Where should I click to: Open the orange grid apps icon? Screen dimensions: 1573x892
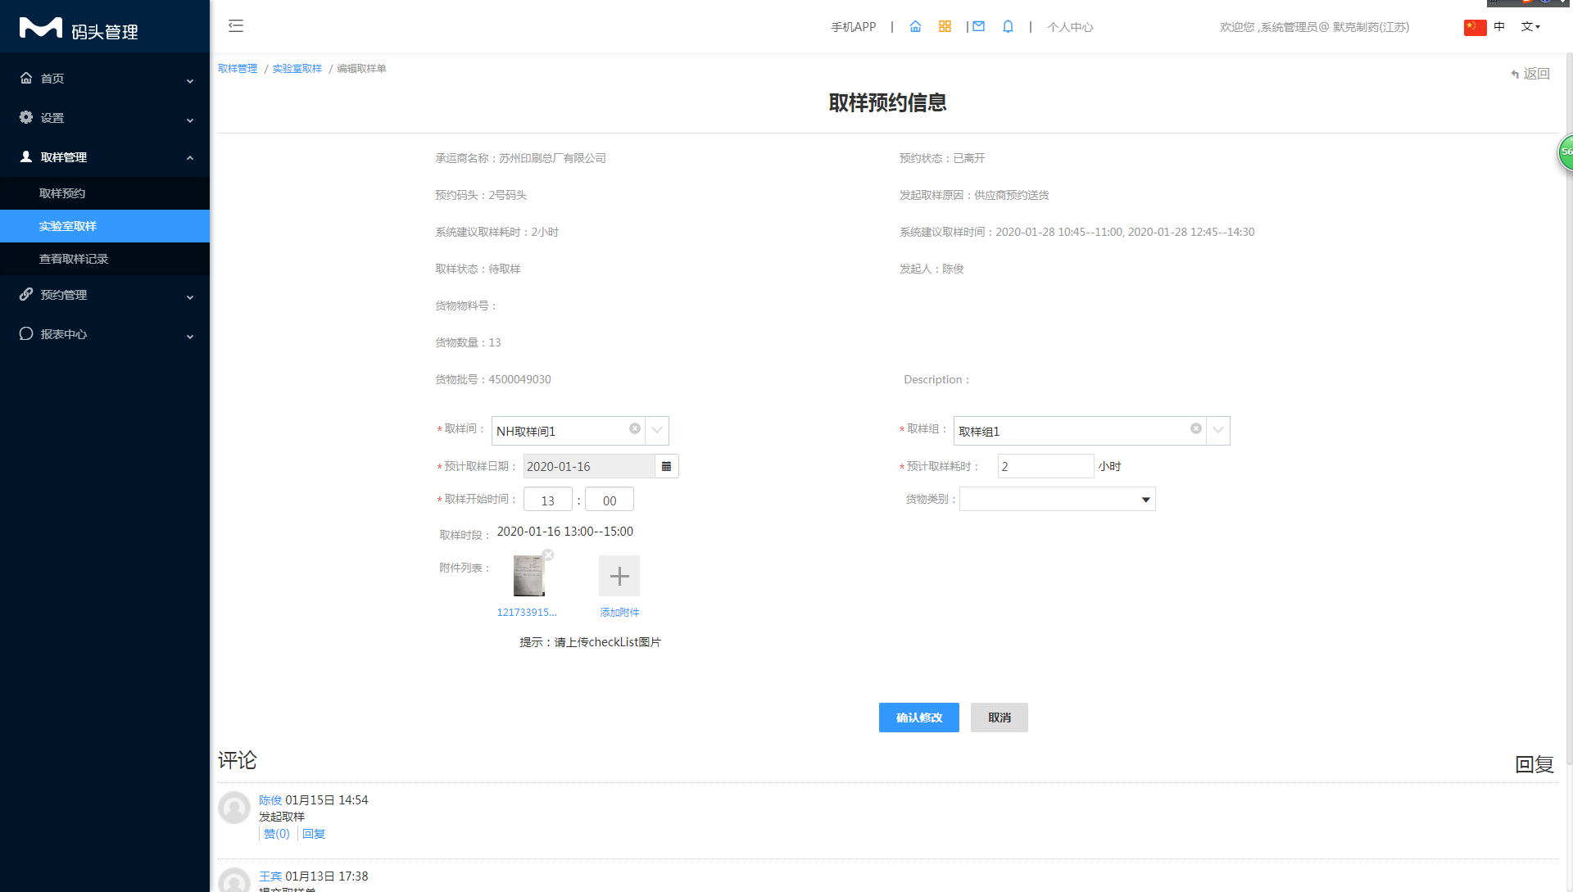pos(945,26)
